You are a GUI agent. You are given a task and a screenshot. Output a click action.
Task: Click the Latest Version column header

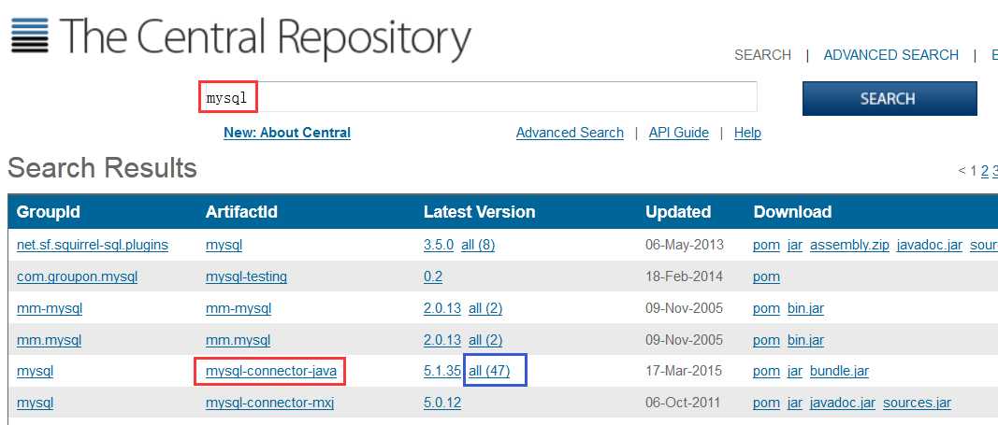click(x=479, y=212)
